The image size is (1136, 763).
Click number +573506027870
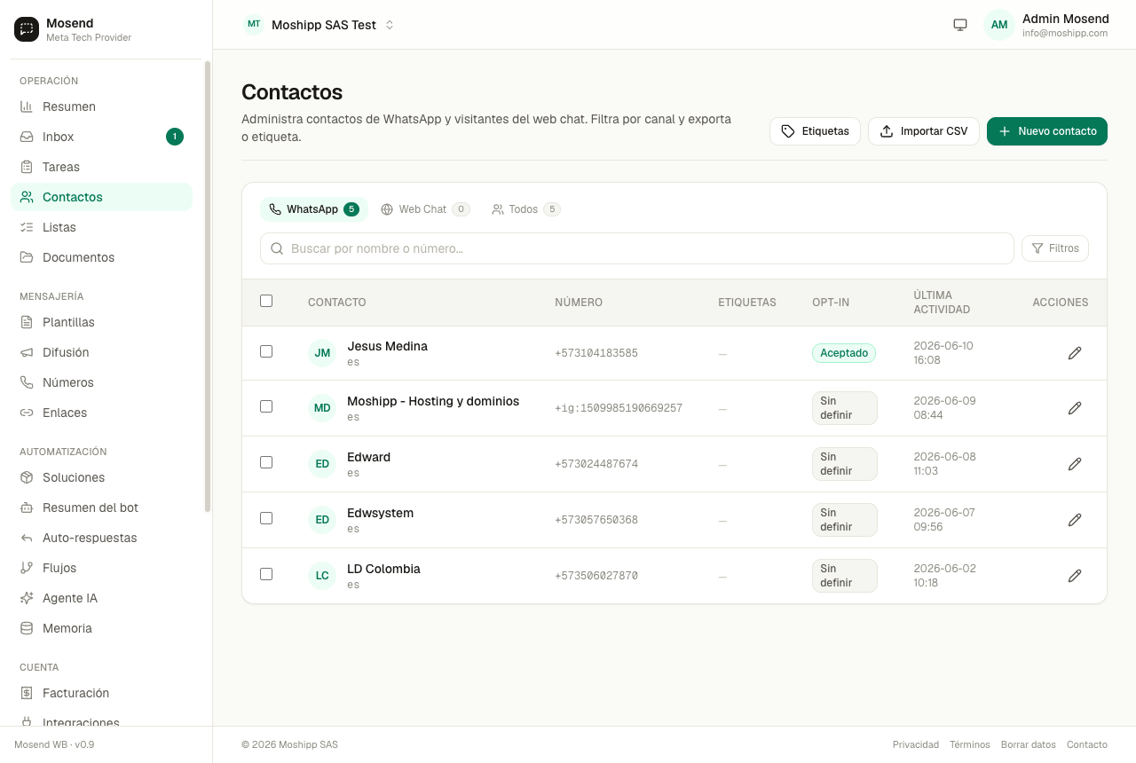(596, 576)
